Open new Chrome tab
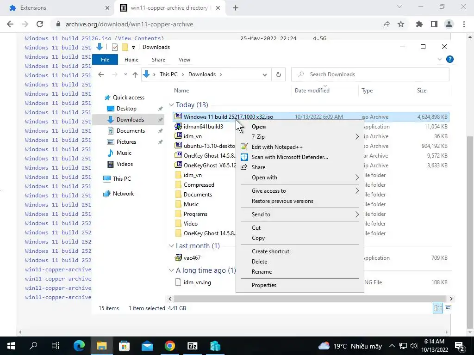 pos(236,8)
